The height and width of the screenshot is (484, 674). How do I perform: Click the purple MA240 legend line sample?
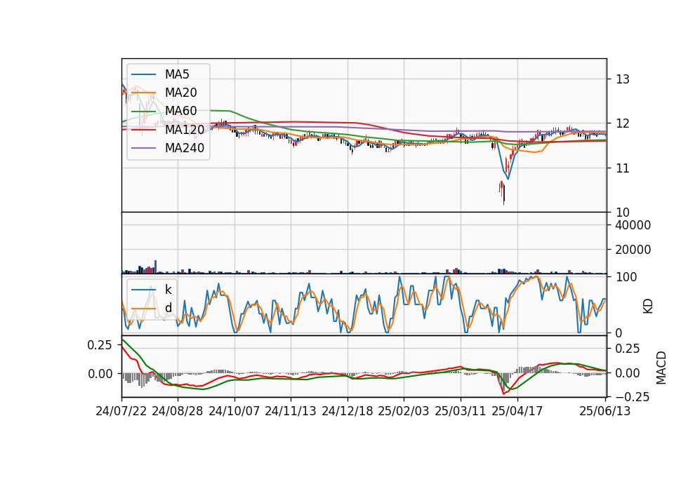tap(143, 148)
